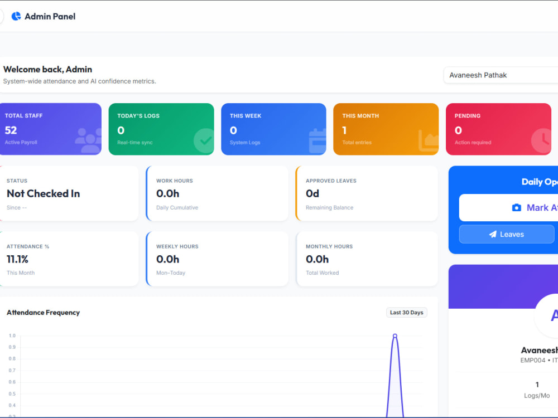
Task: Click the checkmark icon on Today's Logs card
Action: tap(204, 141)
